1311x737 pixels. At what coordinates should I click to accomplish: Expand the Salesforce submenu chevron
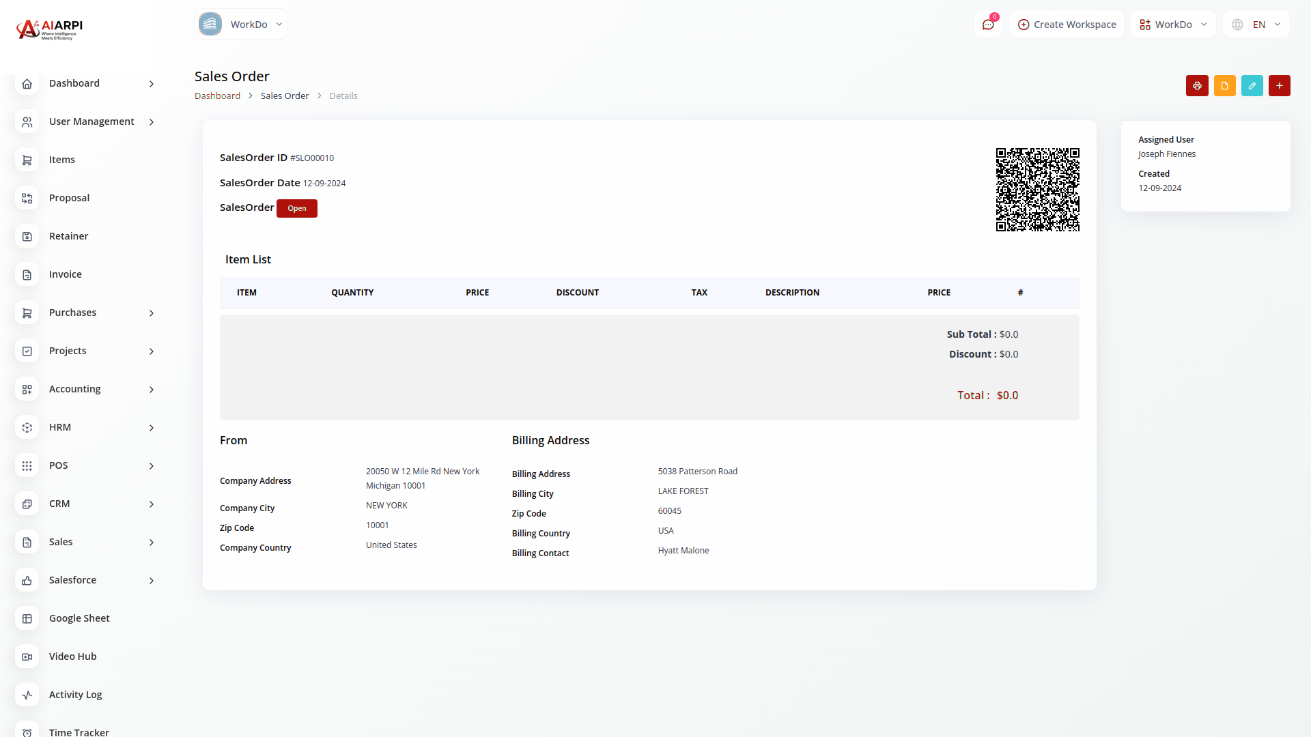coord(152,581)
